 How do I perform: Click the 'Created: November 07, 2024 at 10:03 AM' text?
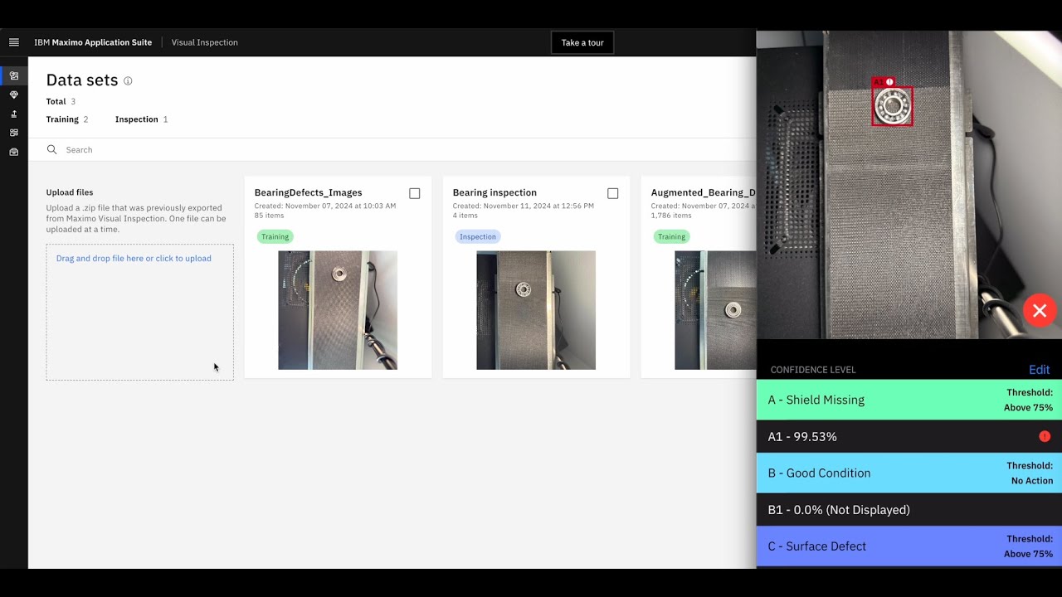pyautogui.click(x=325, y=206)
